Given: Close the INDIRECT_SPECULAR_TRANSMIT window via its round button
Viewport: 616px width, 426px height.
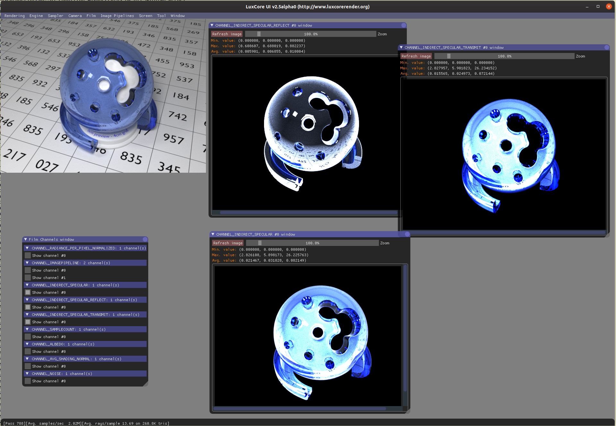Looking at the screenshot, I should click(x=607, y=48).
